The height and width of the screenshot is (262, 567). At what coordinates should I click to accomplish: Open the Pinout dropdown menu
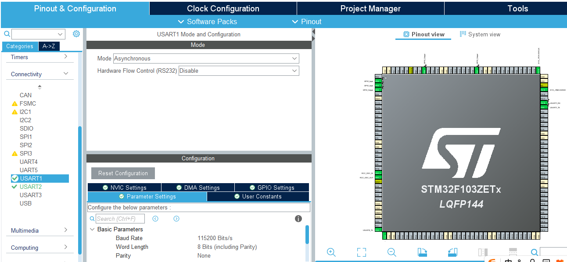307,21
